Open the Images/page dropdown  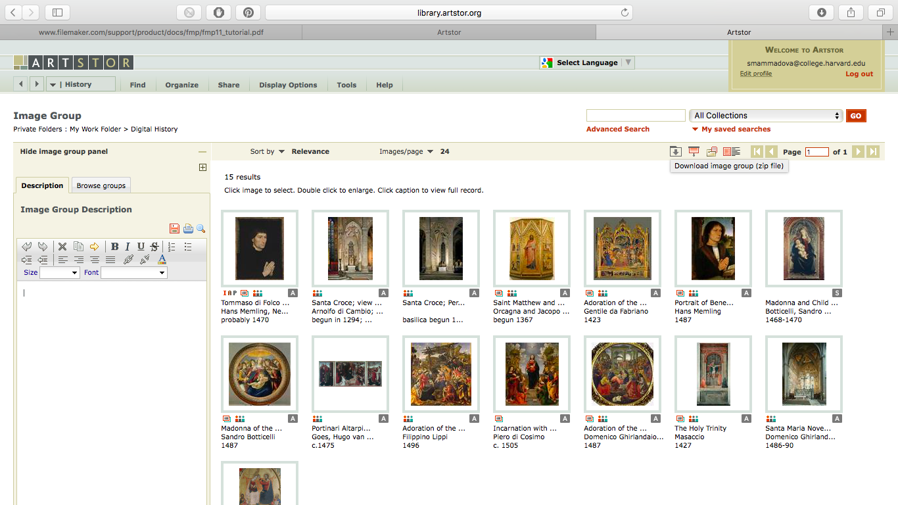(406, 151)
